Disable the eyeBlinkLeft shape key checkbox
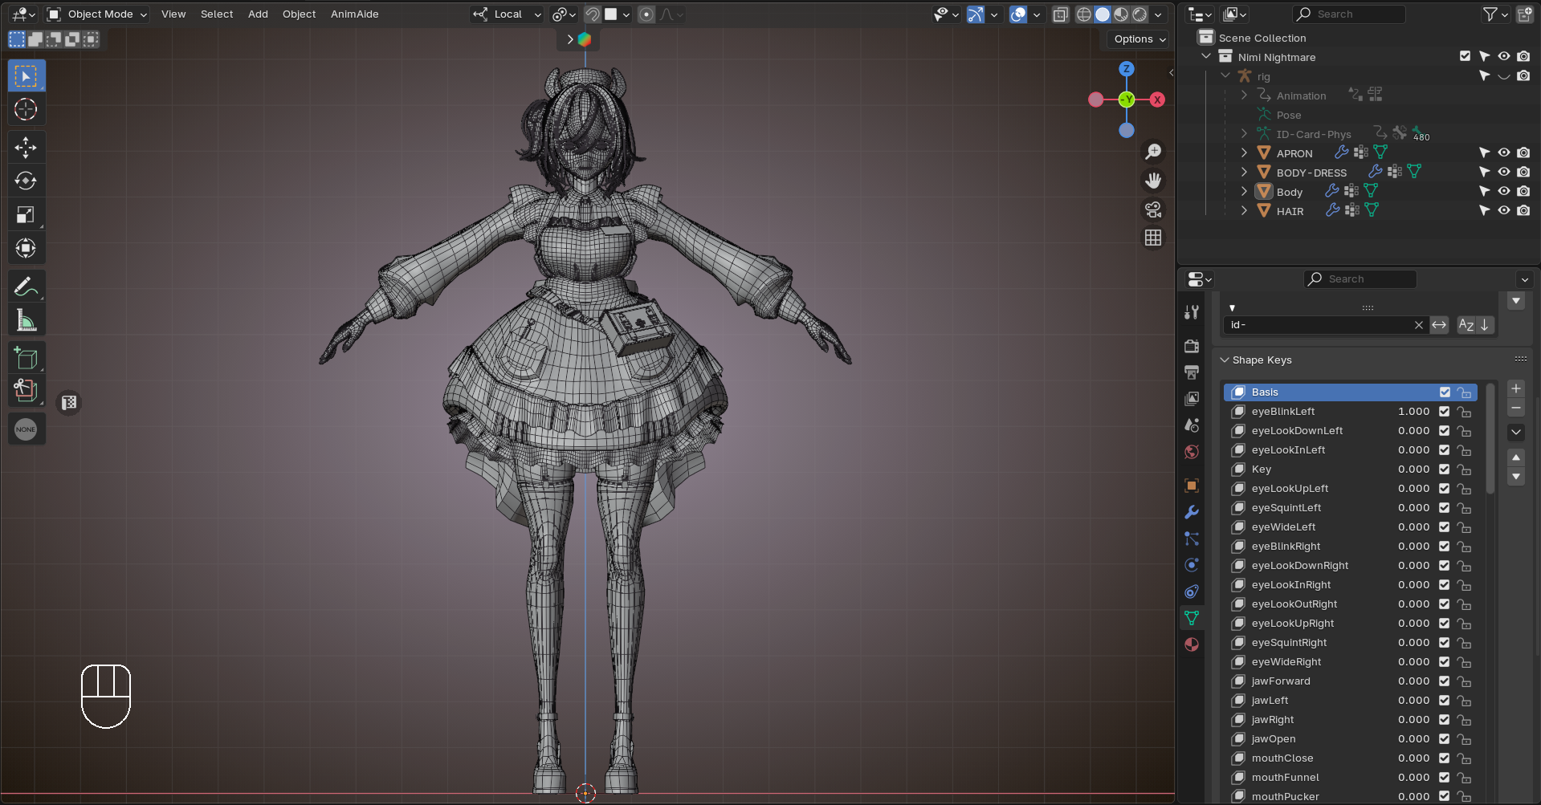The width and height of the screenshot is (1541, 805). click(x=1443, y=411)
